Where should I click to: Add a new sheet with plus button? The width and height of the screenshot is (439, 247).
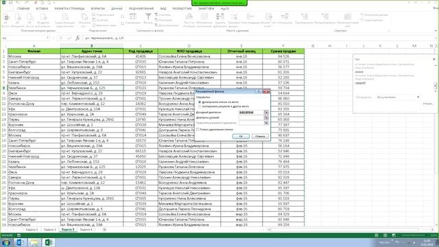point(104,230)
